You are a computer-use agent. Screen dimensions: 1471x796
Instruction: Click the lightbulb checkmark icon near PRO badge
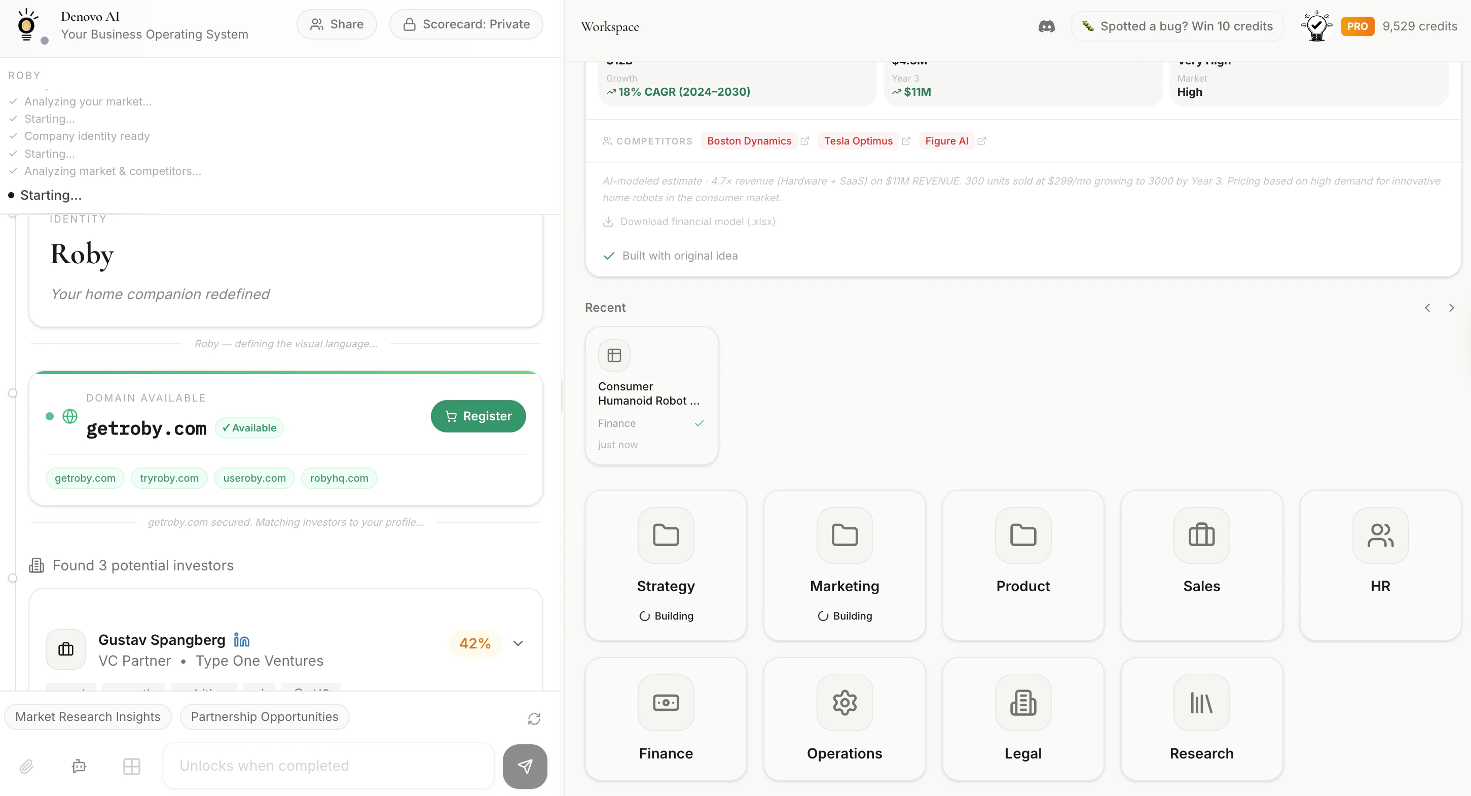pos(1316,26)
